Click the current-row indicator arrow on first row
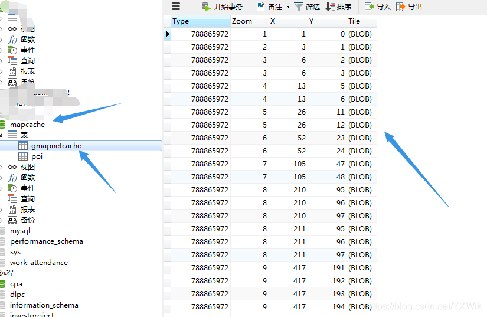The width and height of the screenshot is (487, 317). (x=168, y=34)
